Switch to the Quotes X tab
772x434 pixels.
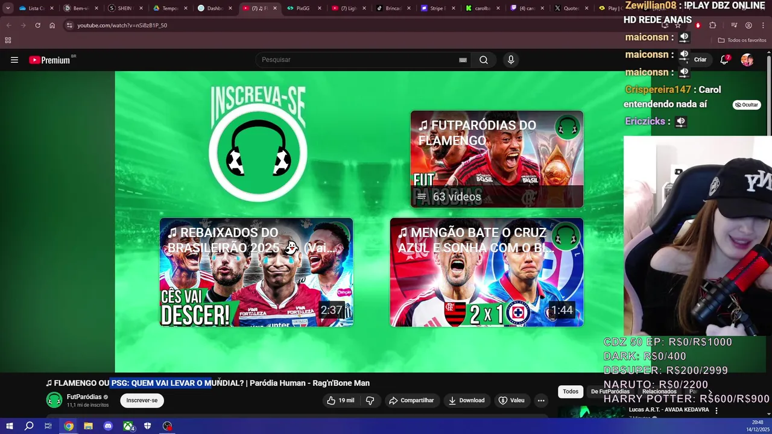click(x=572, y=8)
